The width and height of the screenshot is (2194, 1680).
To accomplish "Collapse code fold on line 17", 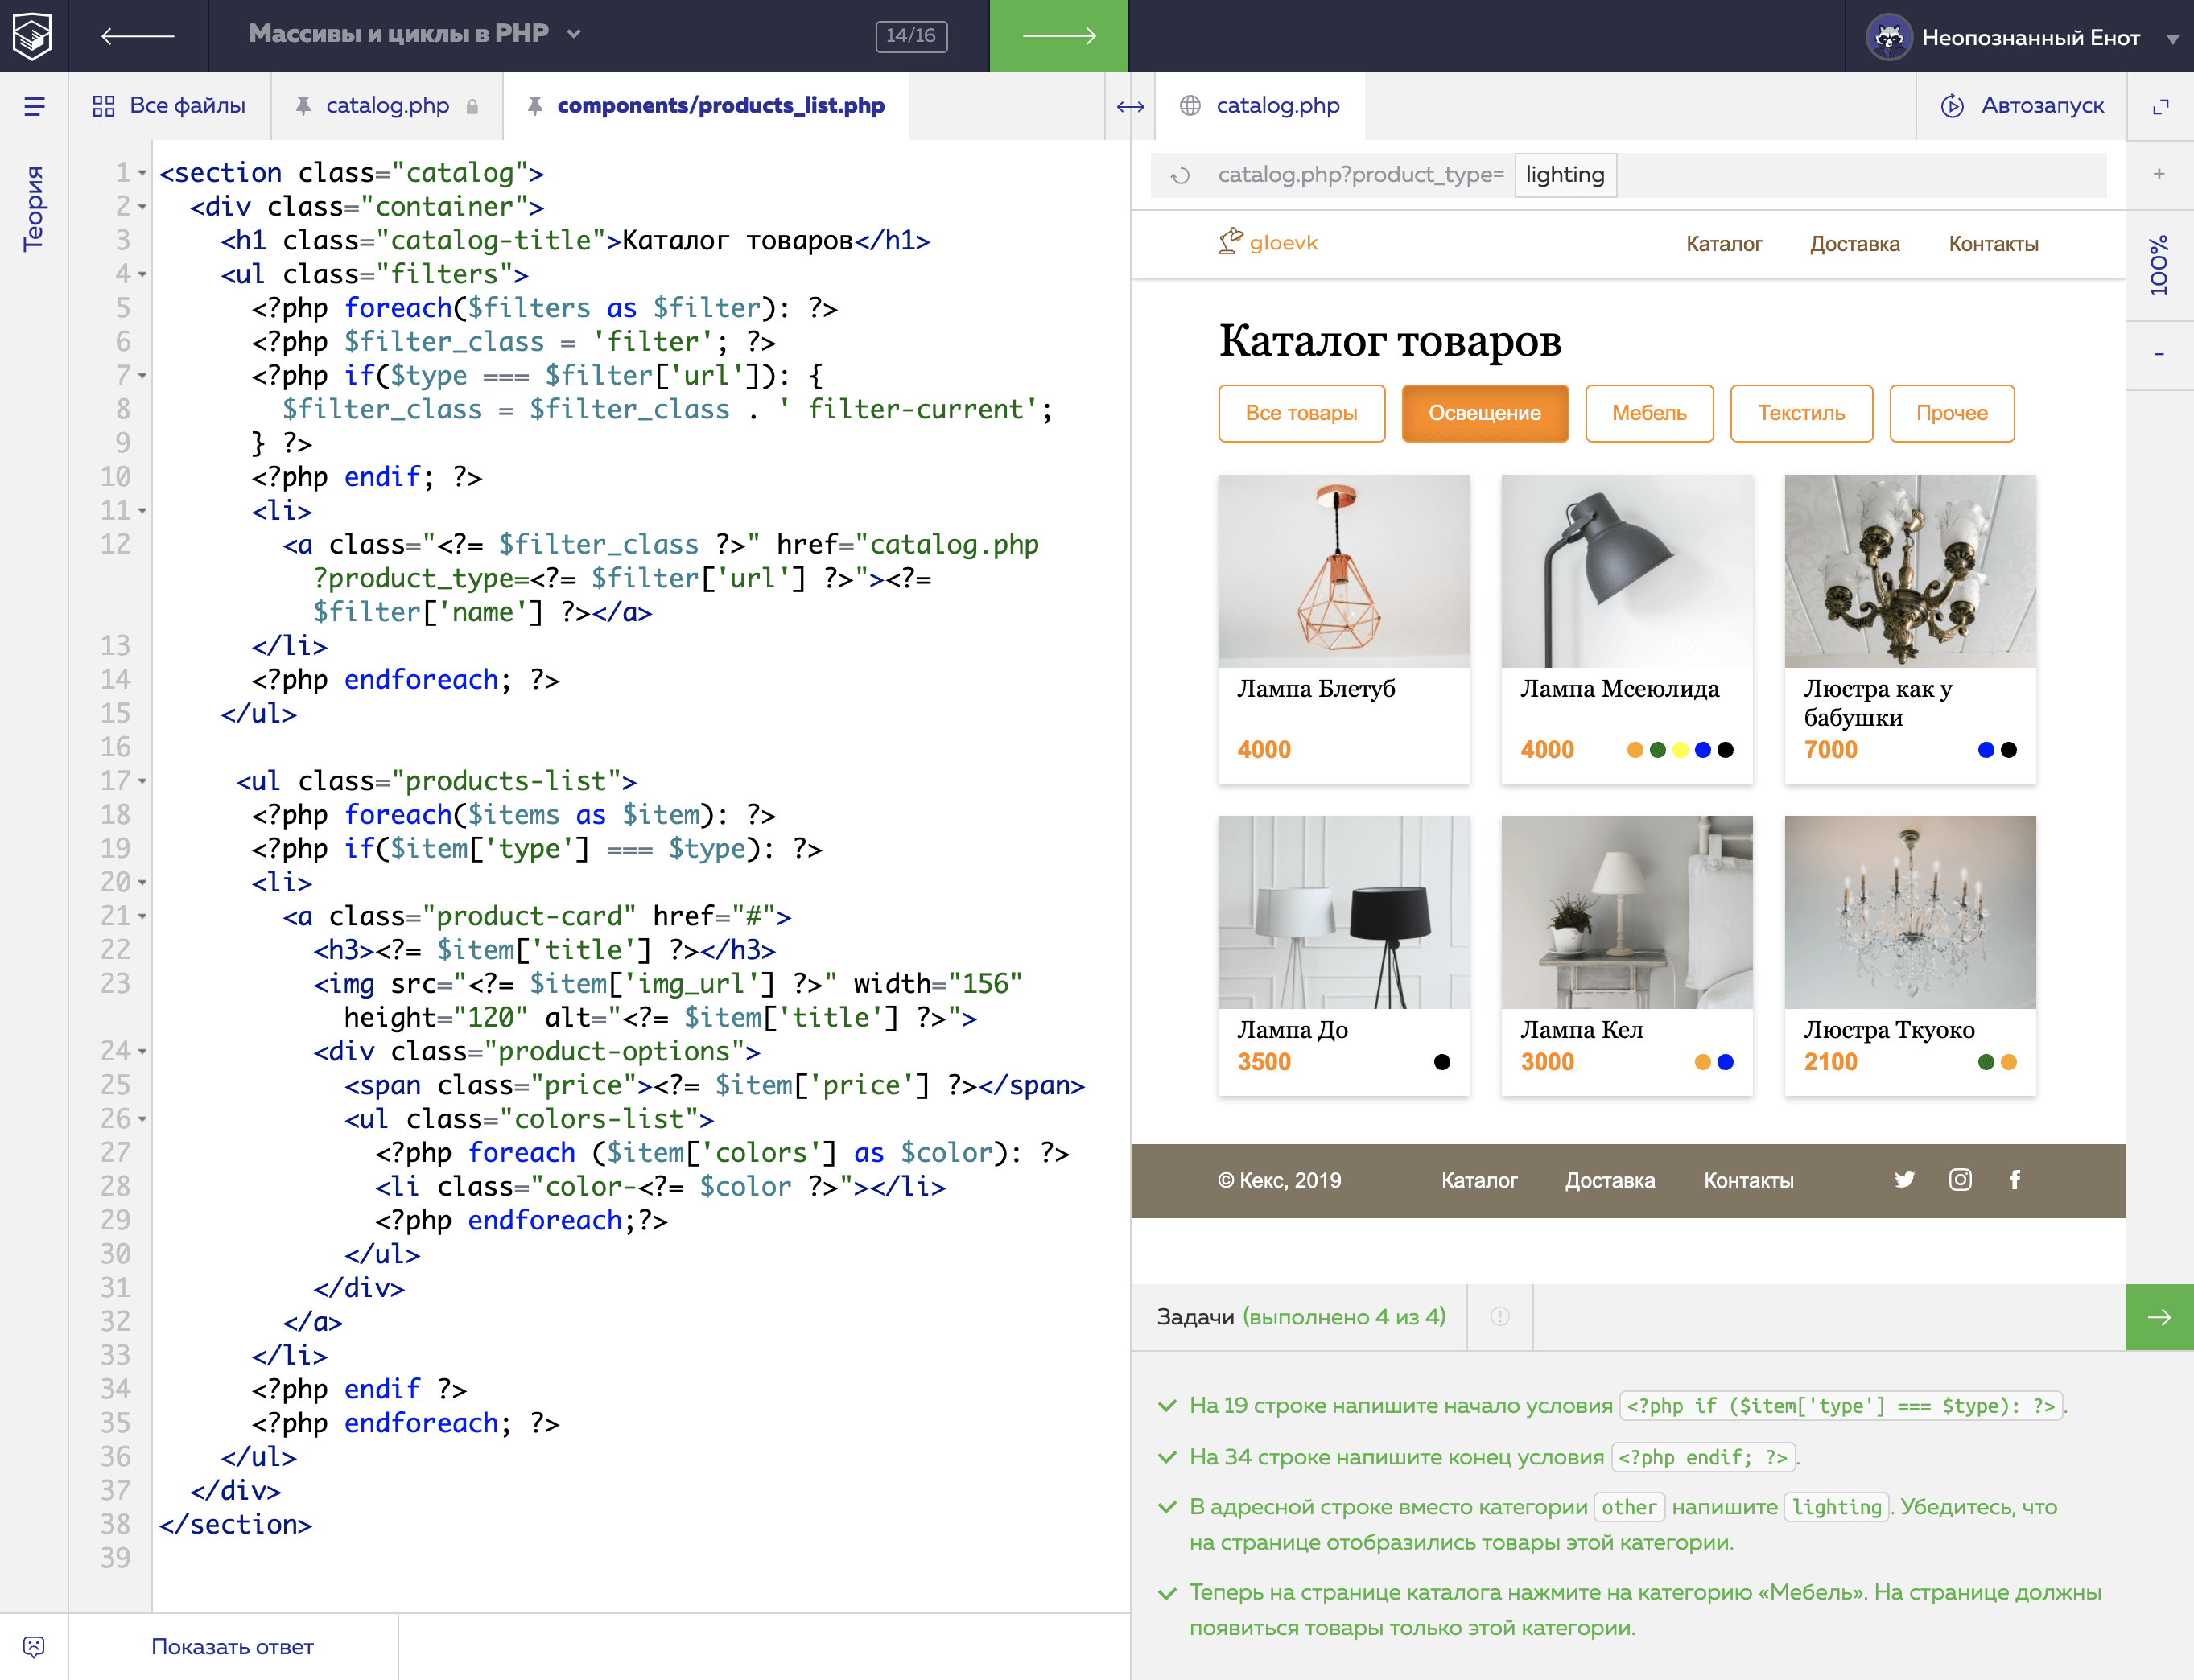I will tap(142, 781).
